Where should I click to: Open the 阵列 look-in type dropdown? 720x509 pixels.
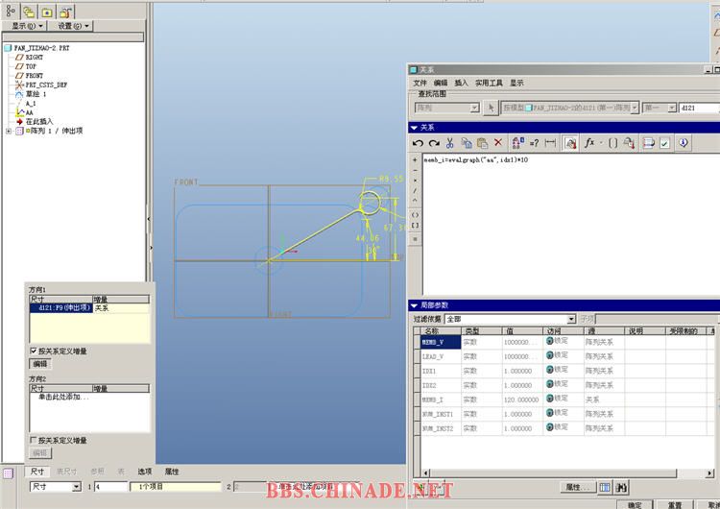point(474,108)
